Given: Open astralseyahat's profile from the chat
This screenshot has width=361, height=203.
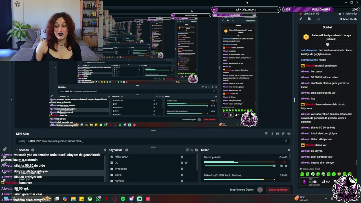Looking at the screenshot, I should (x=309, y=50).
